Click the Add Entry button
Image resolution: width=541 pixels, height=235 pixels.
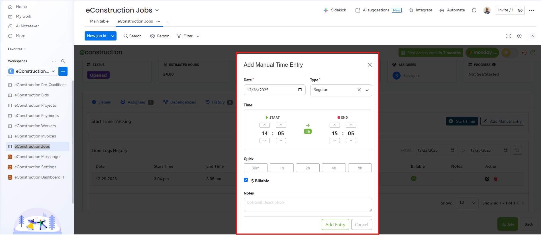click(335, 224)
